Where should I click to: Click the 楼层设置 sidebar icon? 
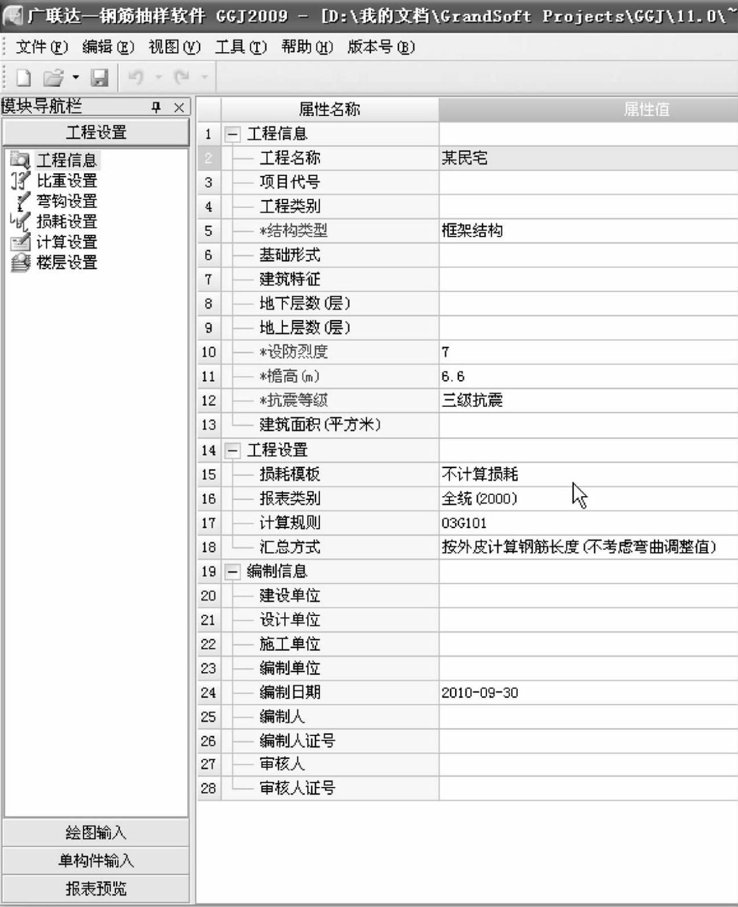20,263
